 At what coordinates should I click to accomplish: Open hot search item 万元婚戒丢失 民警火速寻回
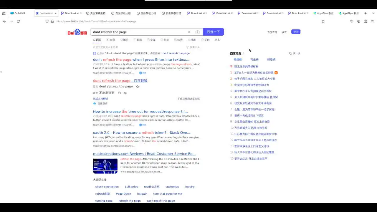[x=251, y=128]
